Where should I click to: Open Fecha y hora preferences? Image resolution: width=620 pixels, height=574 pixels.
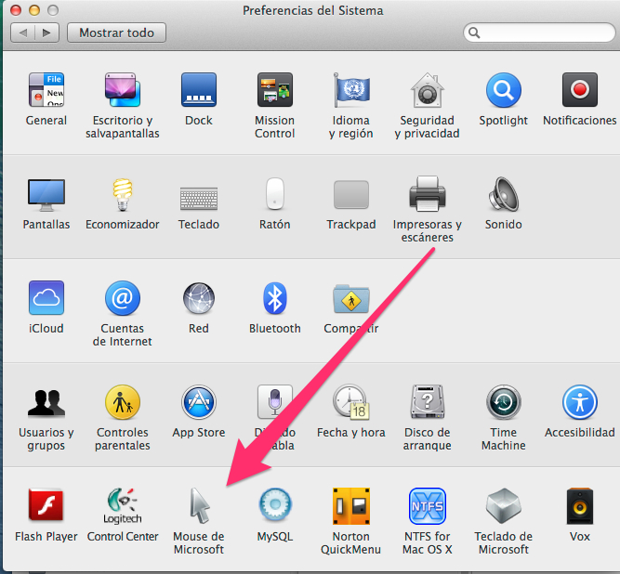point(351,402)
